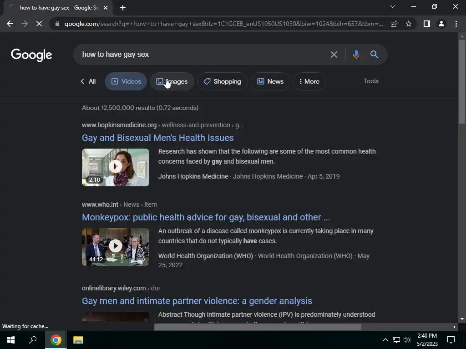Screen dimensions: 466x349
Task: Show hidden system tray icons
Action: pyautogui.click(x=385, y=340)
